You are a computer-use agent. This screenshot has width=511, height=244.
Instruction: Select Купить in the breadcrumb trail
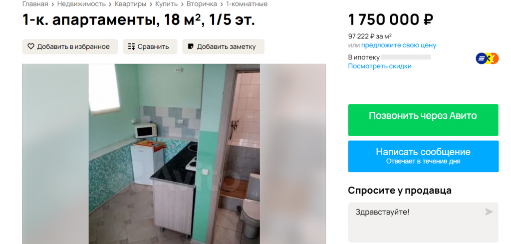(166, 4)
